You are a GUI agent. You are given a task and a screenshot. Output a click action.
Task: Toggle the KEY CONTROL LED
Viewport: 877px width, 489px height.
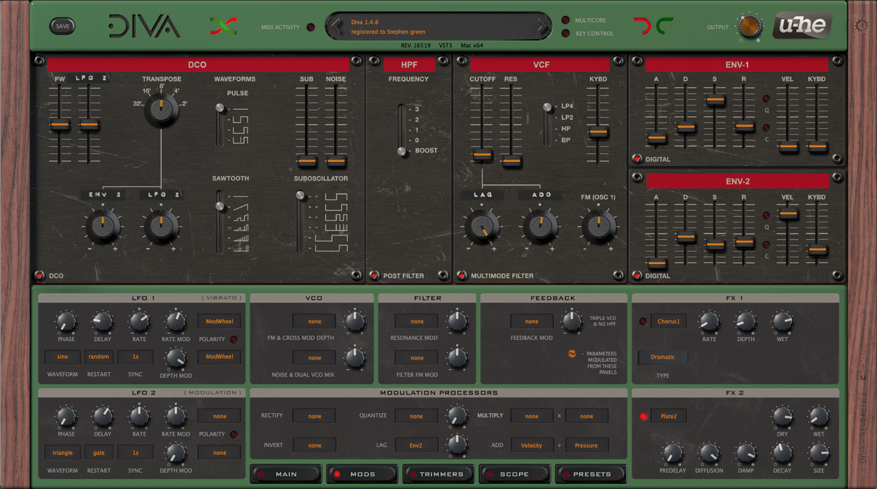pos(565,33)
